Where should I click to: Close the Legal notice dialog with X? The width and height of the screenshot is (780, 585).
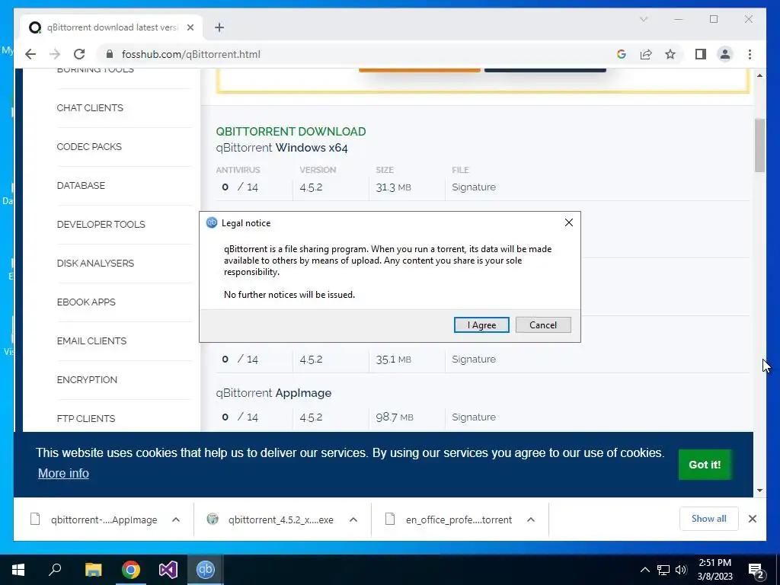pyautogui.click(x=568, y=222)
